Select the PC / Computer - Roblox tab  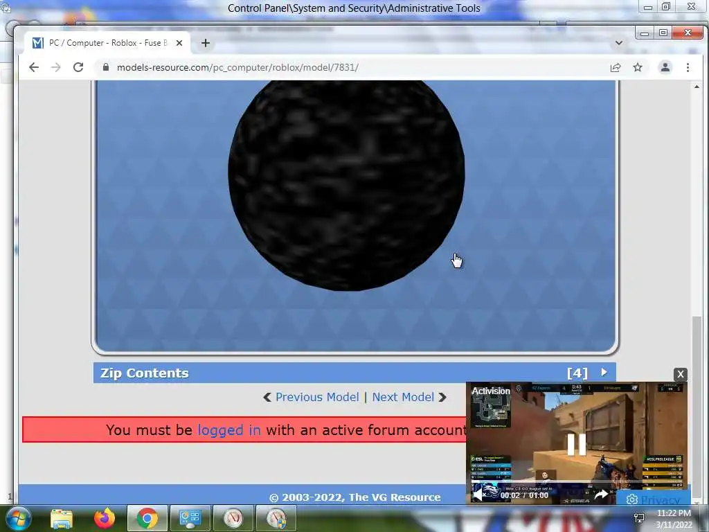[x=107, y=43]
